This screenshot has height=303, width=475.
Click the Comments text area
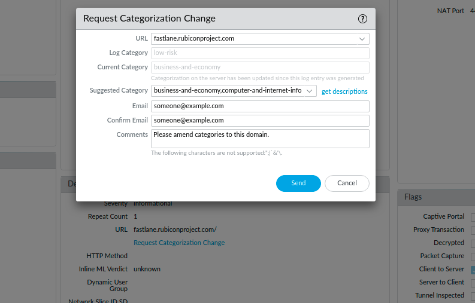point(259,139)
